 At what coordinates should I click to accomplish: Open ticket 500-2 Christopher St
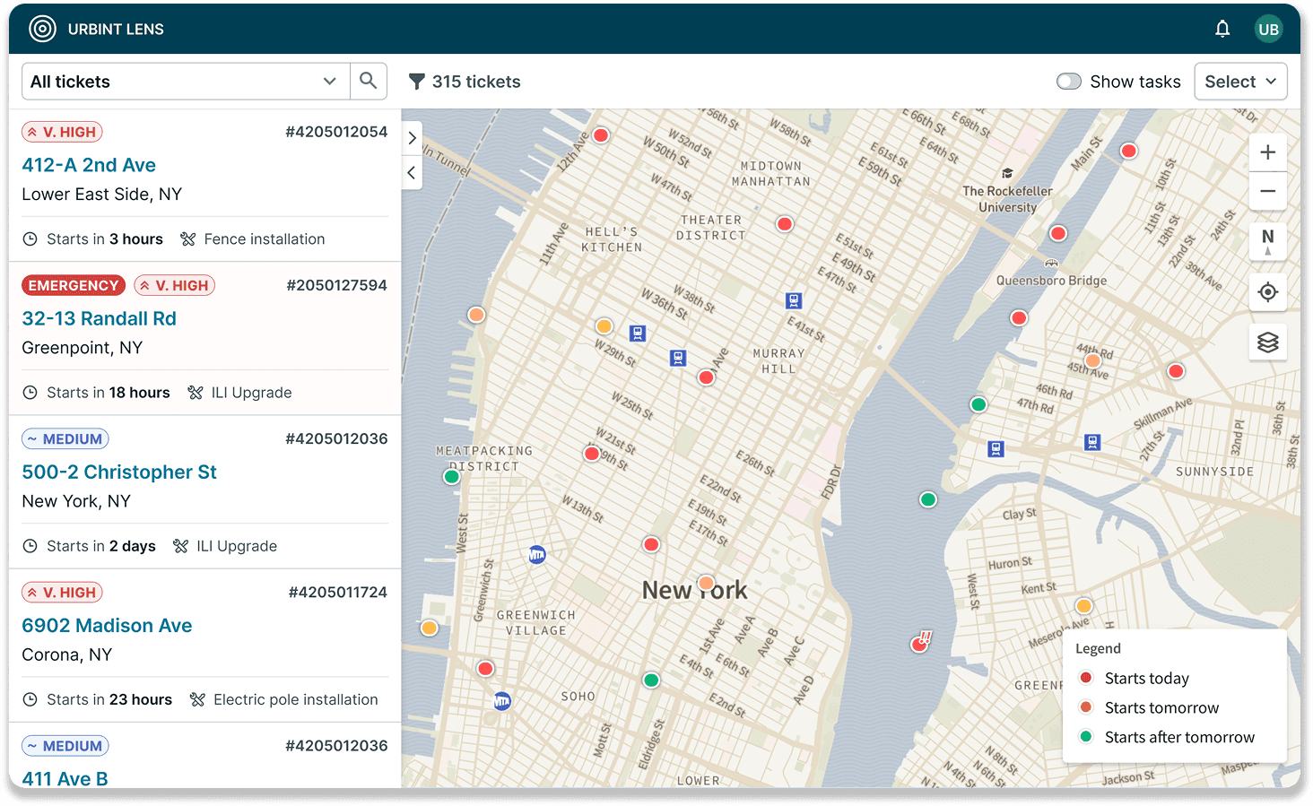[x=119, y=472]
